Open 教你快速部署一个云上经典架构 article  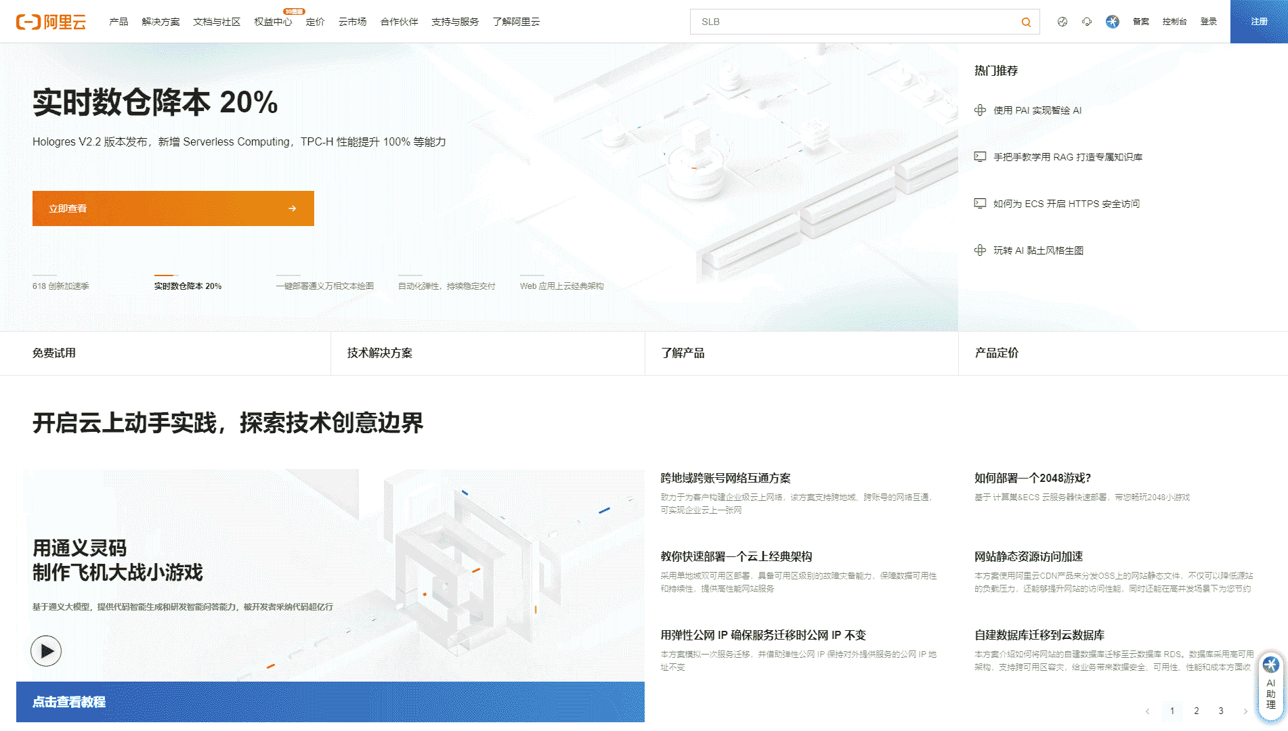(737, 557)
